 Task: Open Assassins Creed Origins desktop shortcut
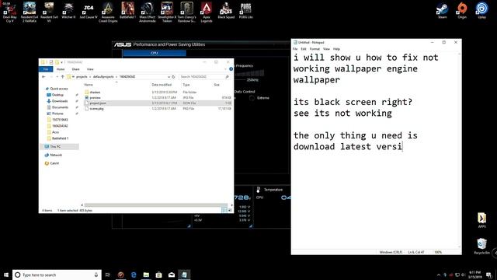(108, 12)
